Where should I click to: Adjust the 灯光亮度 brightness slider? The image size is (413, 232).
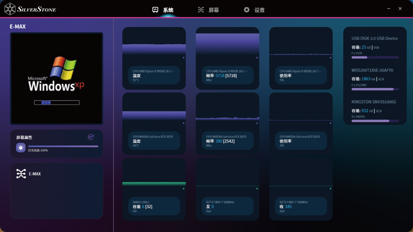(63, 146)
